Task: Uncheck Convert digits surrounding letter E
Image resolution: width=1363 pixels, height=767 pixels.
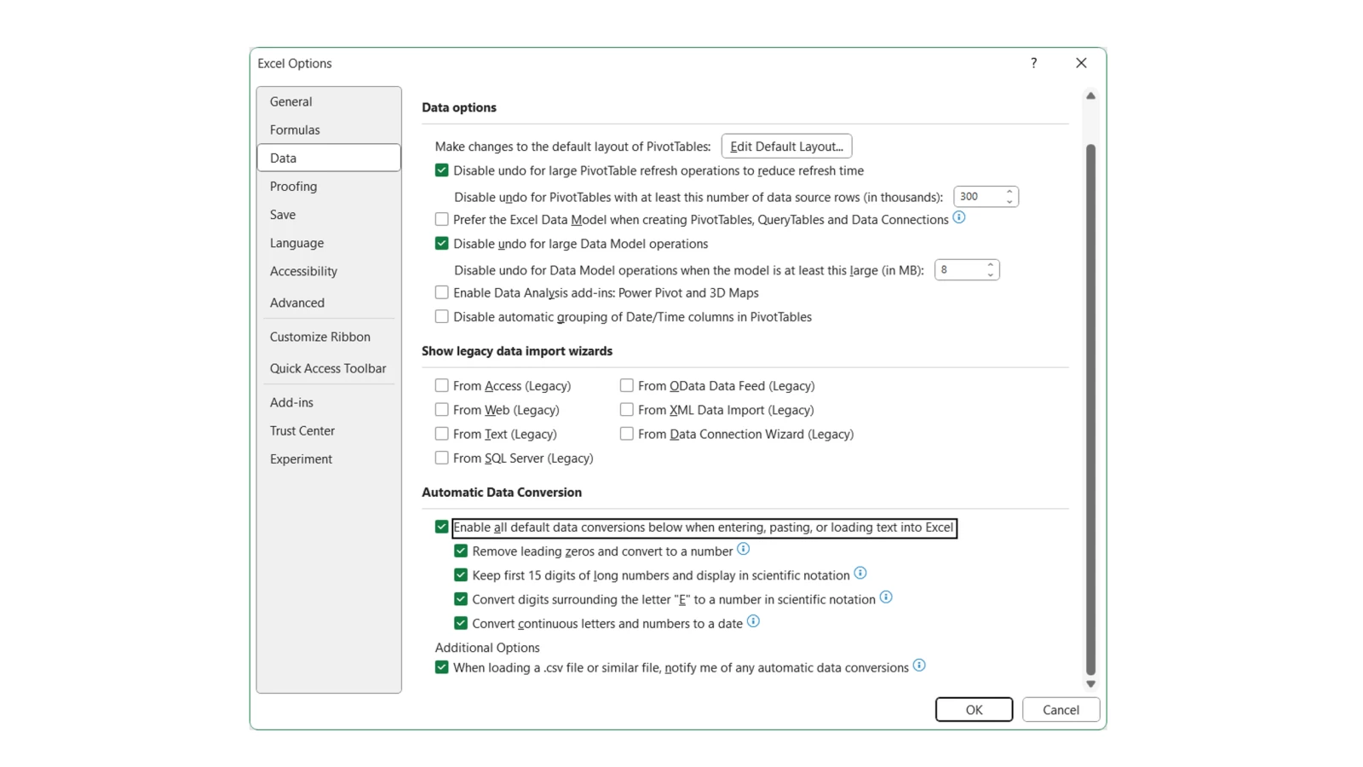Action: click(x=461, y=599)
